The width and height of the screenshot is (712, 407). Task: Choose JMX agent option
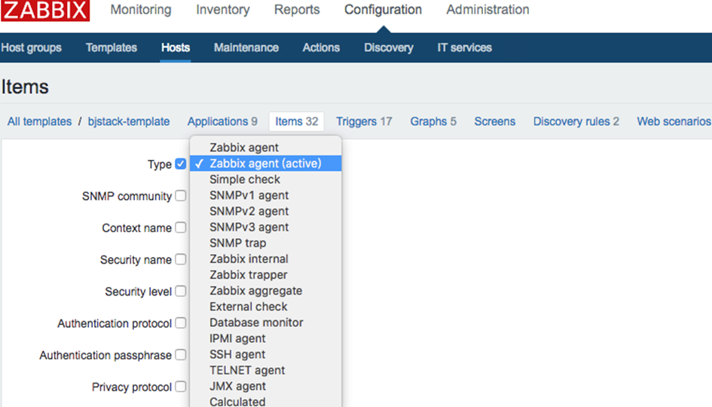(x=266, y=386)
